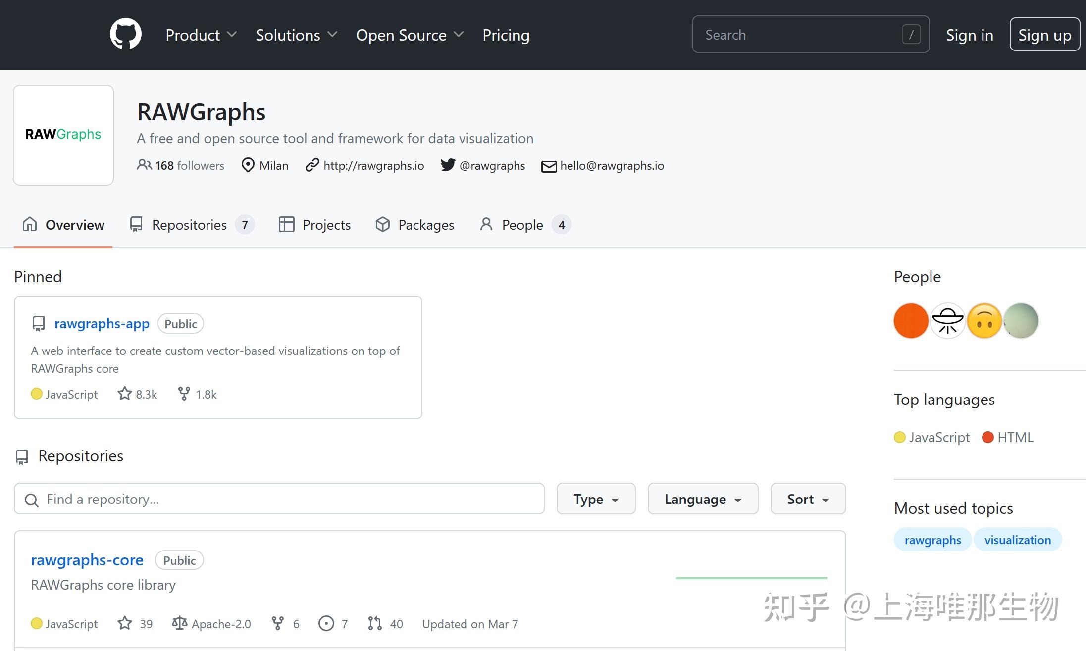
Task: Open the Language filter dropdown
Action: [702, 499]
